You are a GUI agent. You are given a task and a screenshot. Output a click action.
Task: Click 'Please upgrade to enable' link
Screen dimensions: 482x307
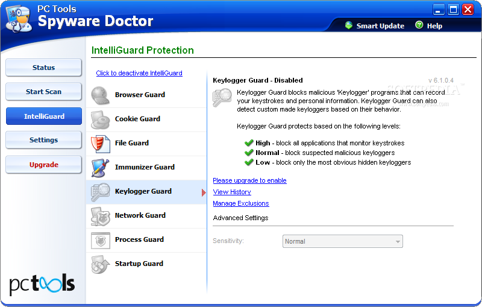tap(249, 180)
